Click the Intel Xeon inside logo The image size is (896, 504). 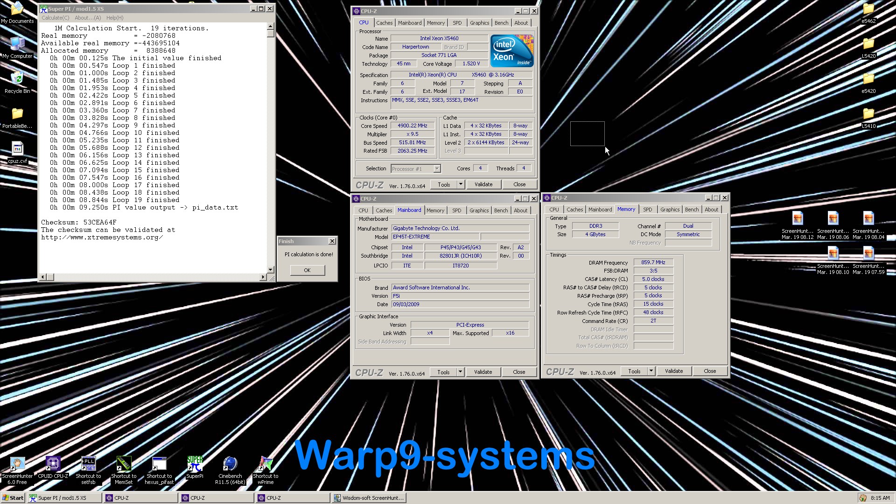click(512, 51)
